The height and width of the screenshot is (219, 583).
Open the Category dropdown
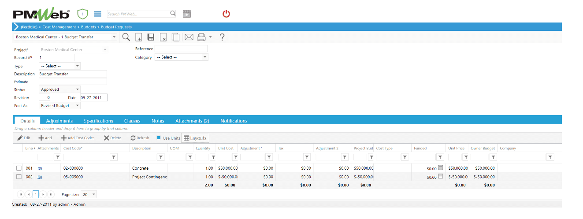click(x=205, y=57)
